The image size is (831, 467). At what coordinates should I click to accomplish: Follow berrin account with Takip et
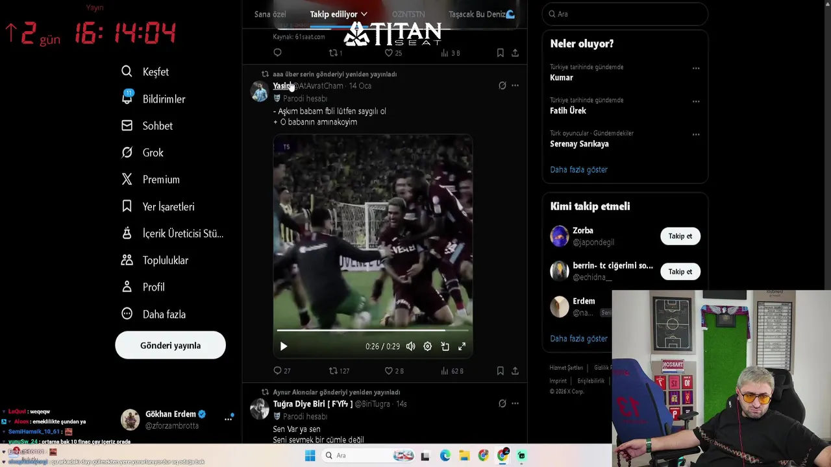(x=680, y=272)
